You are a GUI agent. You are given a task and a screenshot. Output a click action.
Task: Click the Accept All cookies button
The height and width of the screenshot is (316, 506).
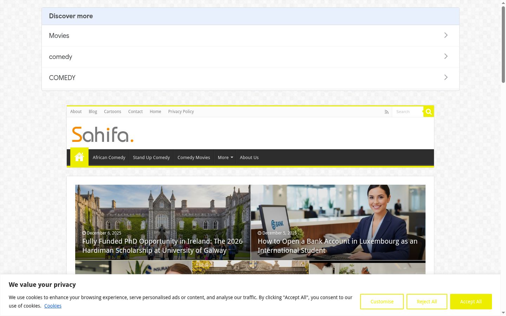pos(471,302)
